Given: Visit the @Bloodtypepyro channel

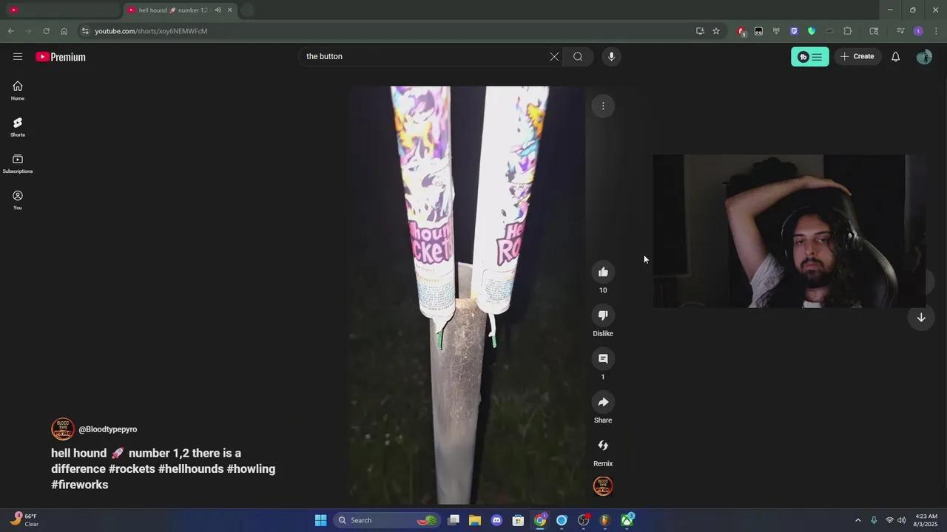Looking at the screenshot, I should pos(107,429).
